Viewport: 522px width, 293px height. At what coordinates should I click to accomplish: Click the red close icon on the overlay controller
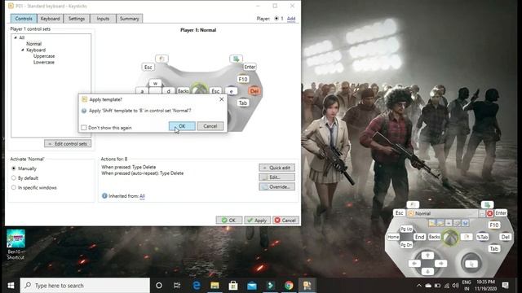(489, 213)
